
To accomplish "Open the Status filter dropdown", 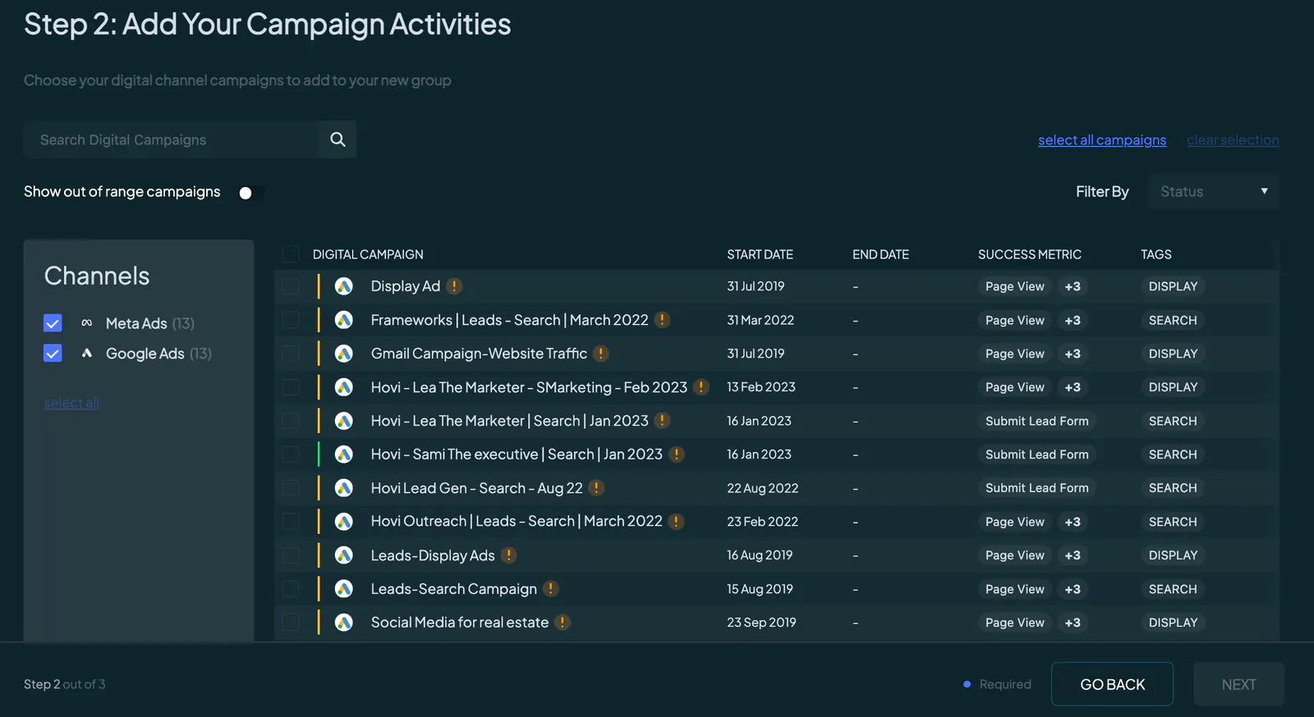I will coord(1214,192).
